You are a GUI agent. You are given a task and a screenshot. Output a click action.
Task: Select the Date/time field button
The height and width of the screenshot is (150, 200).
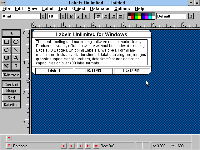click(x=11, y=105)
